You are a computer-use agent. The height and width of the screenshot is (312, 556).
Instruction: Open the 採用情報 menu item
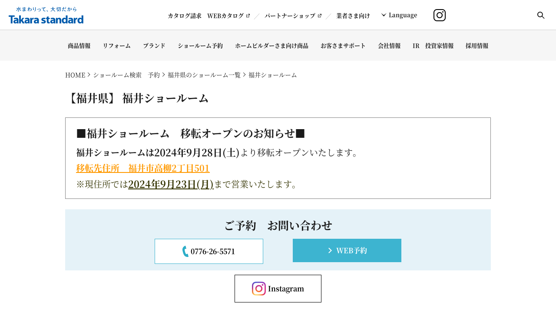(x=477, y=45)
